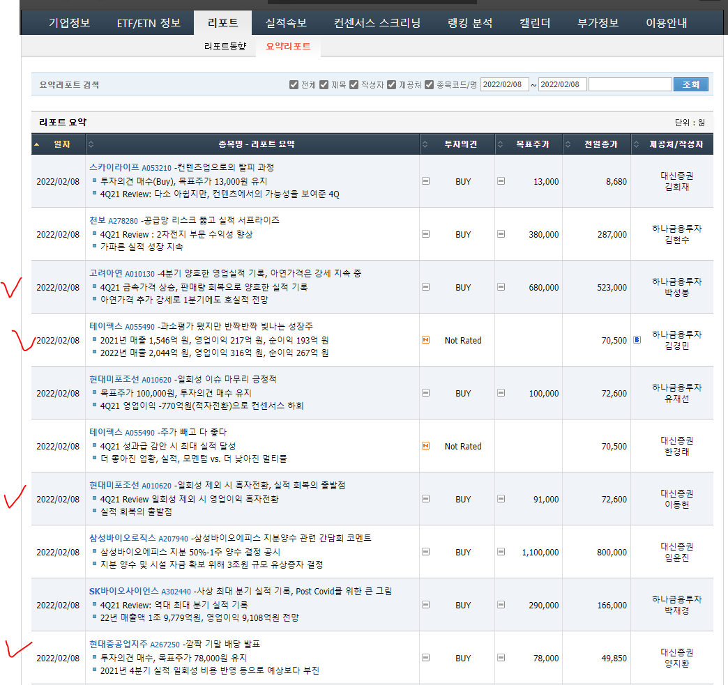Screen dimensions: 728x685
Task: Open 테이팩스 link for 과소평가 report
Action: point(121,326)
